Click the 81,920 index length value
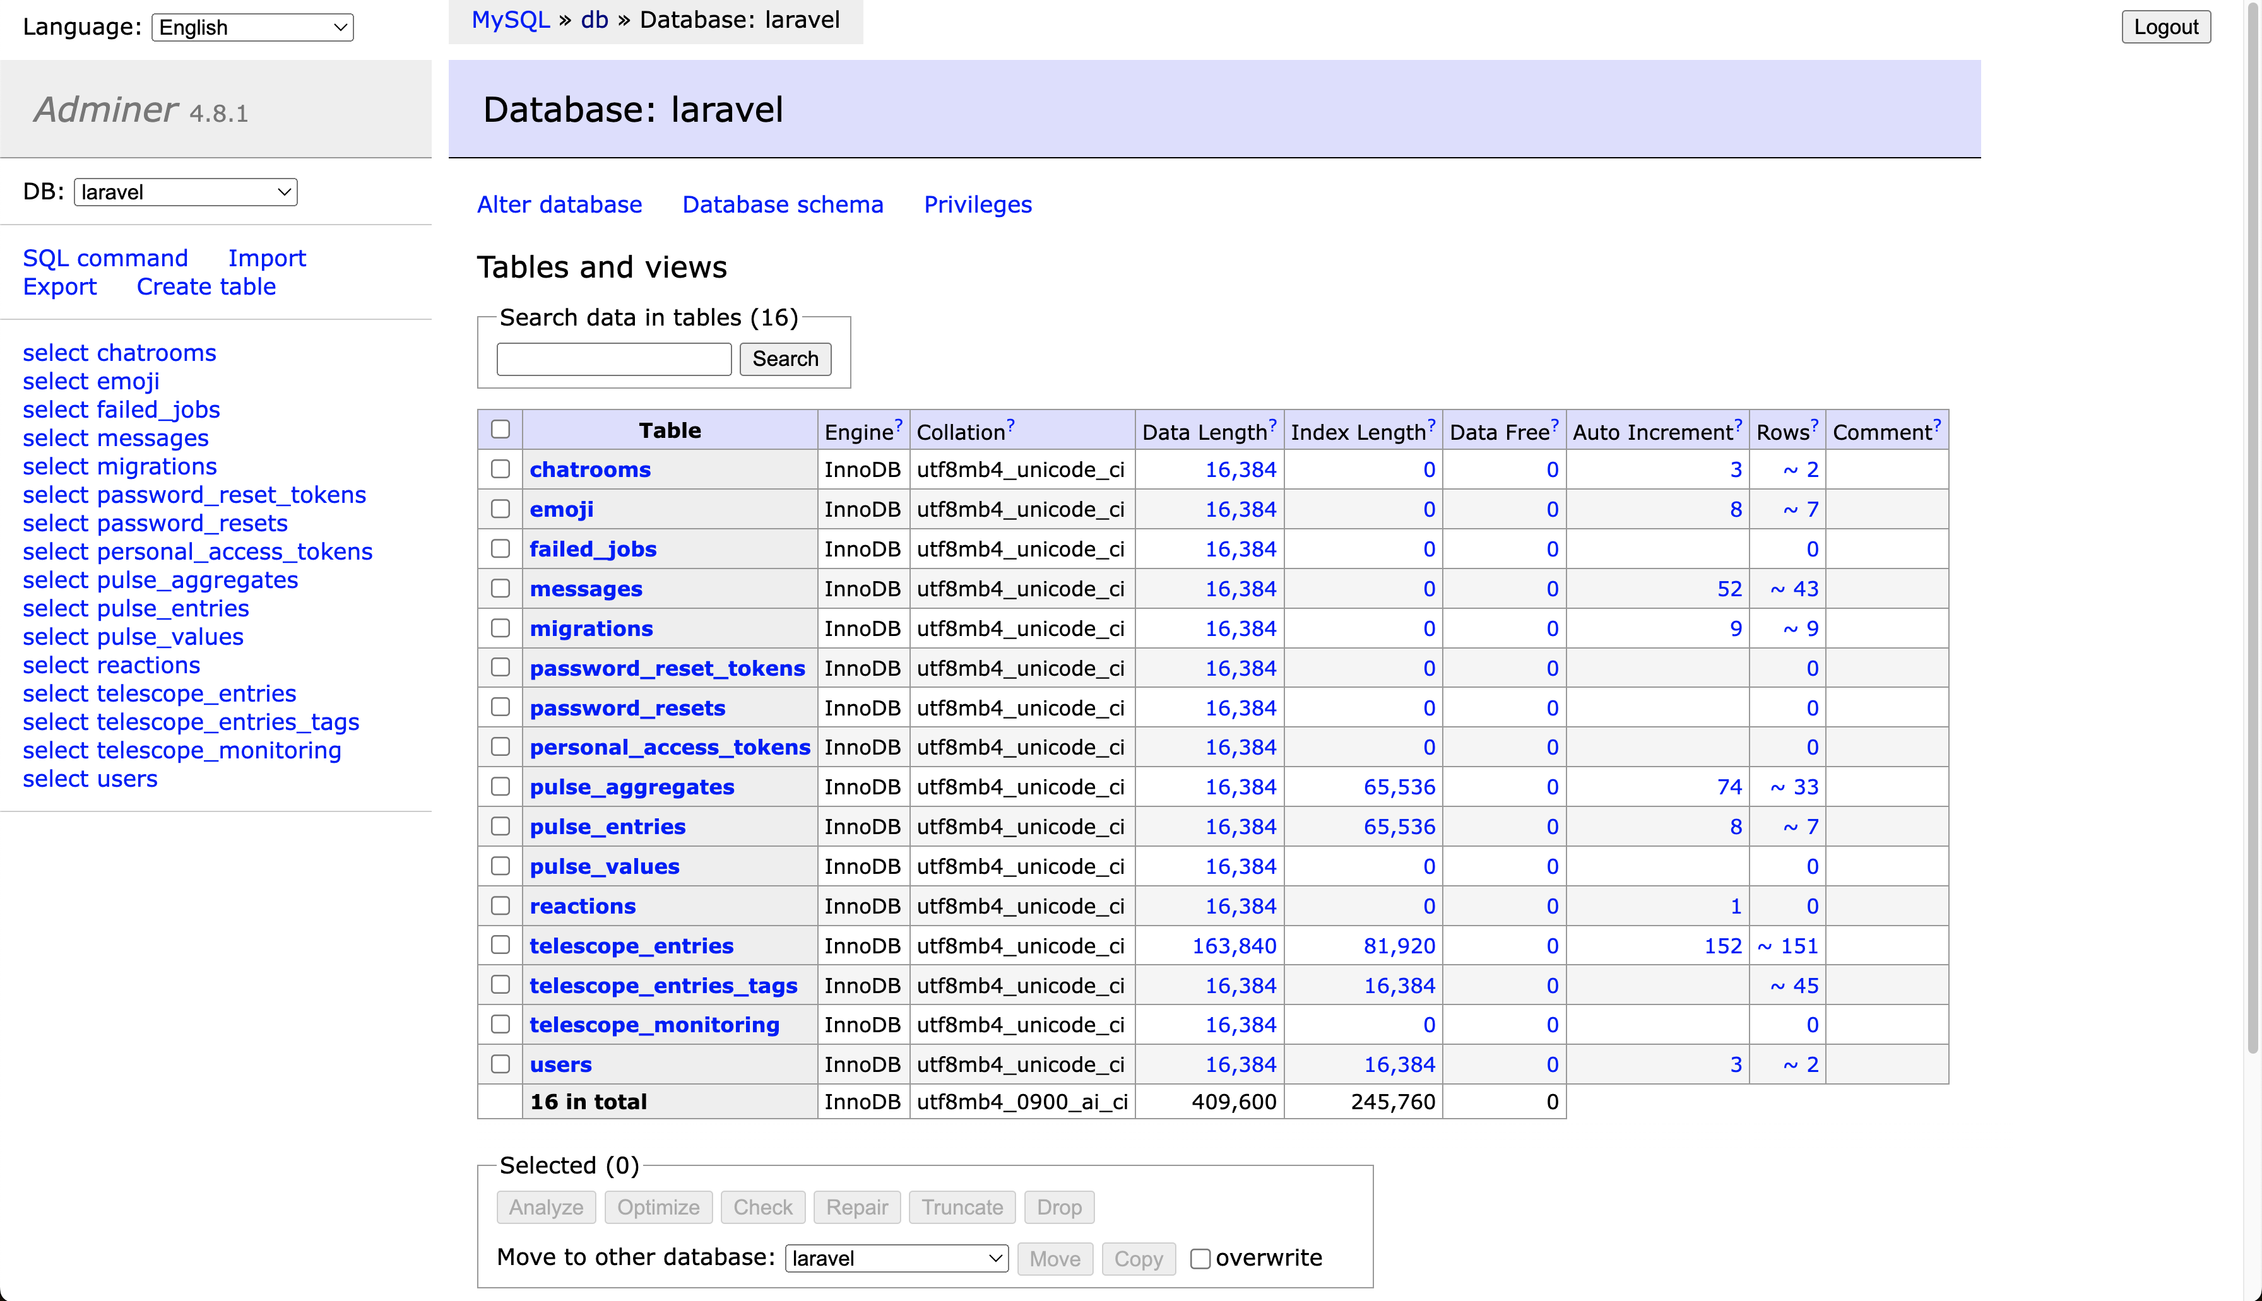This screenshot has width=2262, height=1301. coord(1400,945)
